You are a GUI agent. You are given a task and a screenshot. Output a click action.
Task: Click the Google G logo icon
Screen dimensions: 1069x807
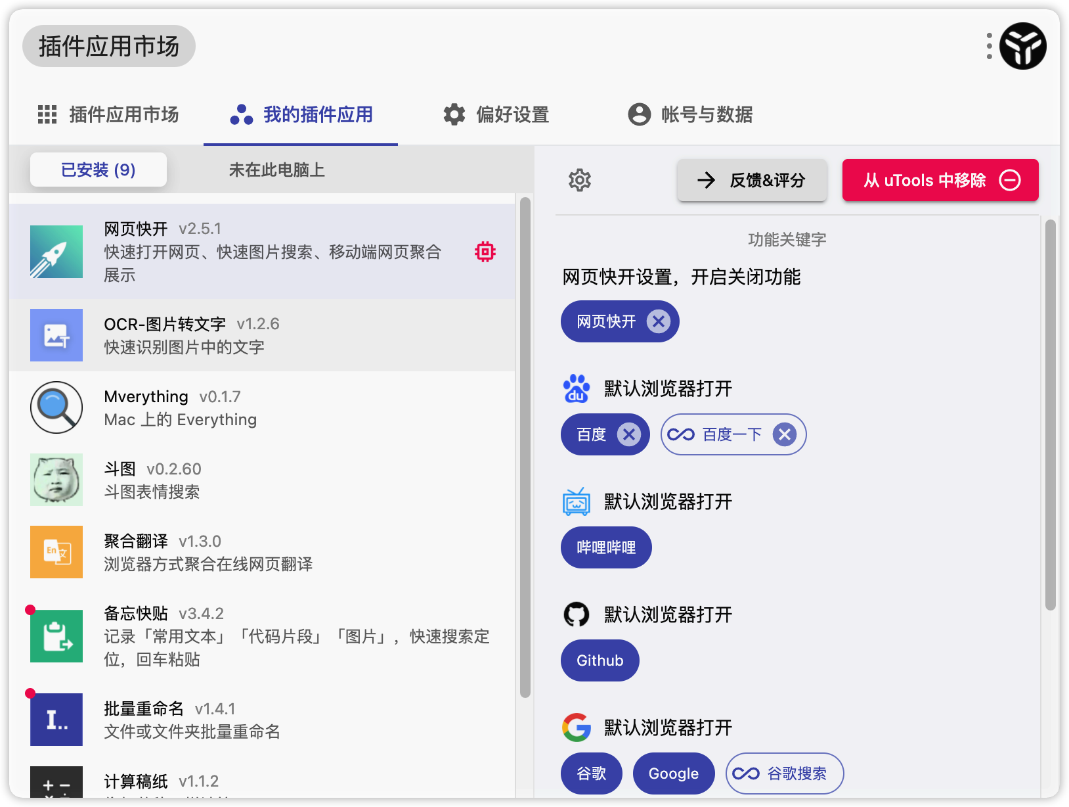point(577,727)
